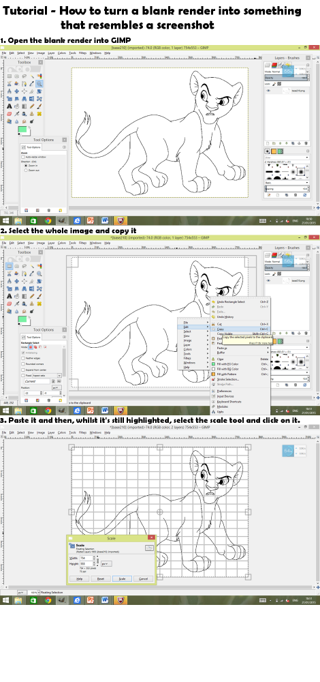Select the Zoom tool in step 1 toolbox
320x682 pixels.
39,83
